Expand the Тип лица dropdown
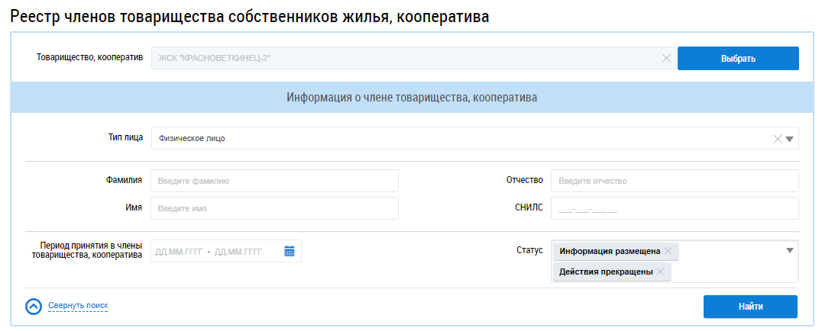The image size is (822, 331). (x=791, y=139)
